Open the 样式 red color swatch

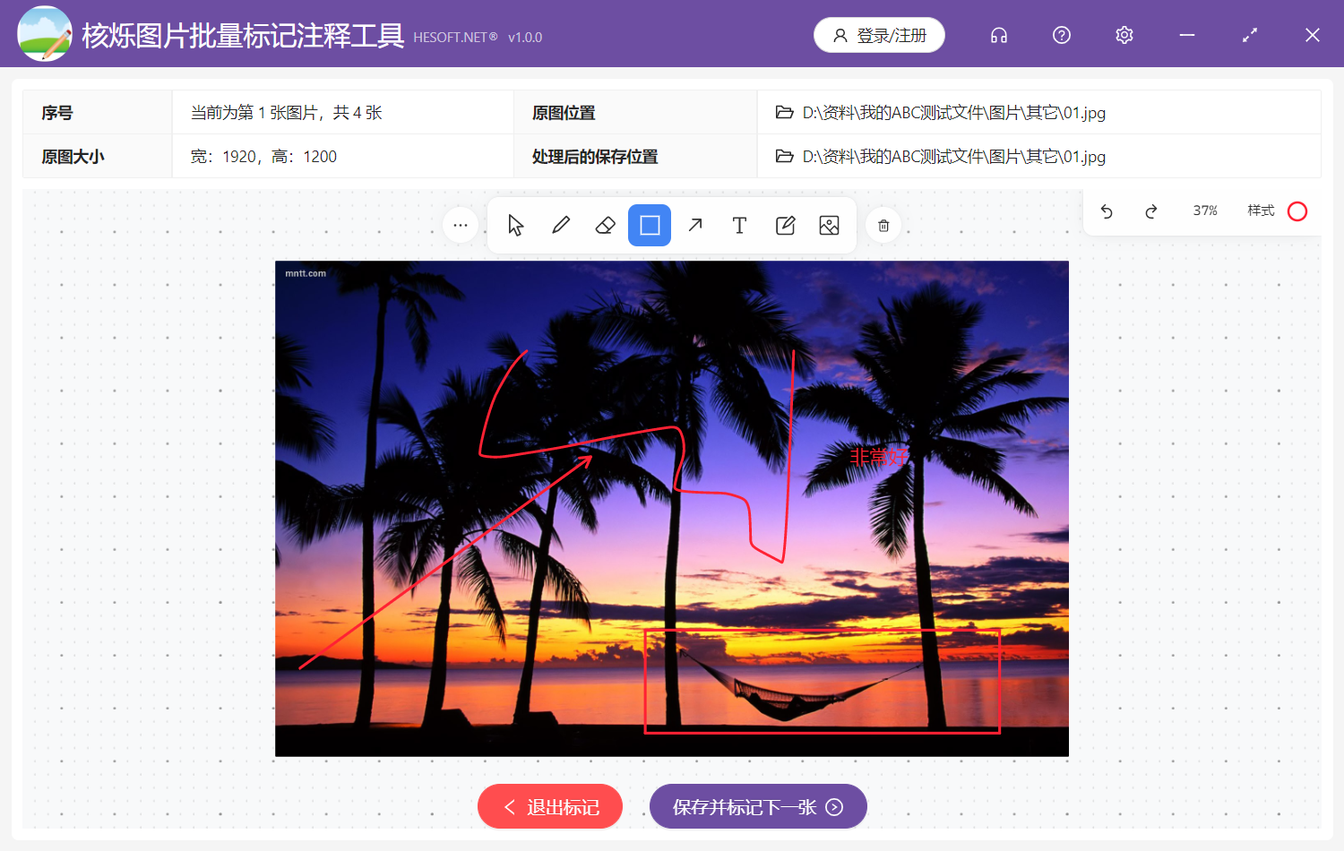click(1297, 211)
